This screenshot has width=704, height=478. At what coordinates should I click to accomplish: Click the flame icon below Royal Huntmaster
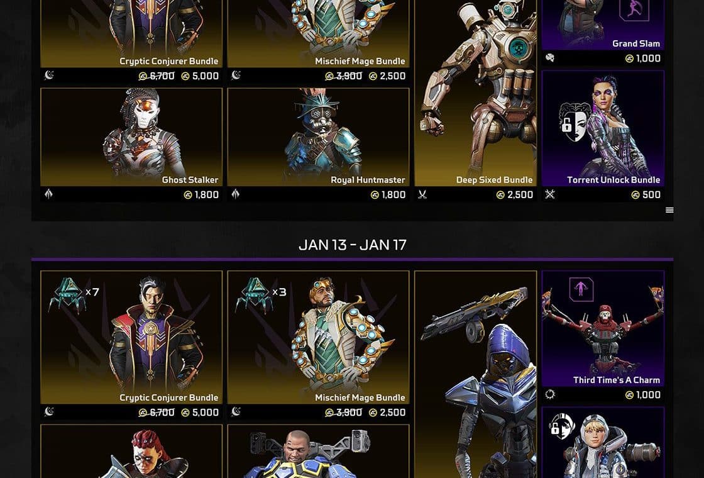coord(235,194)
